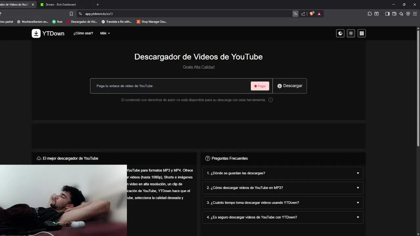Expand ¿Cuánto tiempo toma descargar videos? question
Image resolution: width=420 pixels, height=236 pixels.
tap(283, 203)
